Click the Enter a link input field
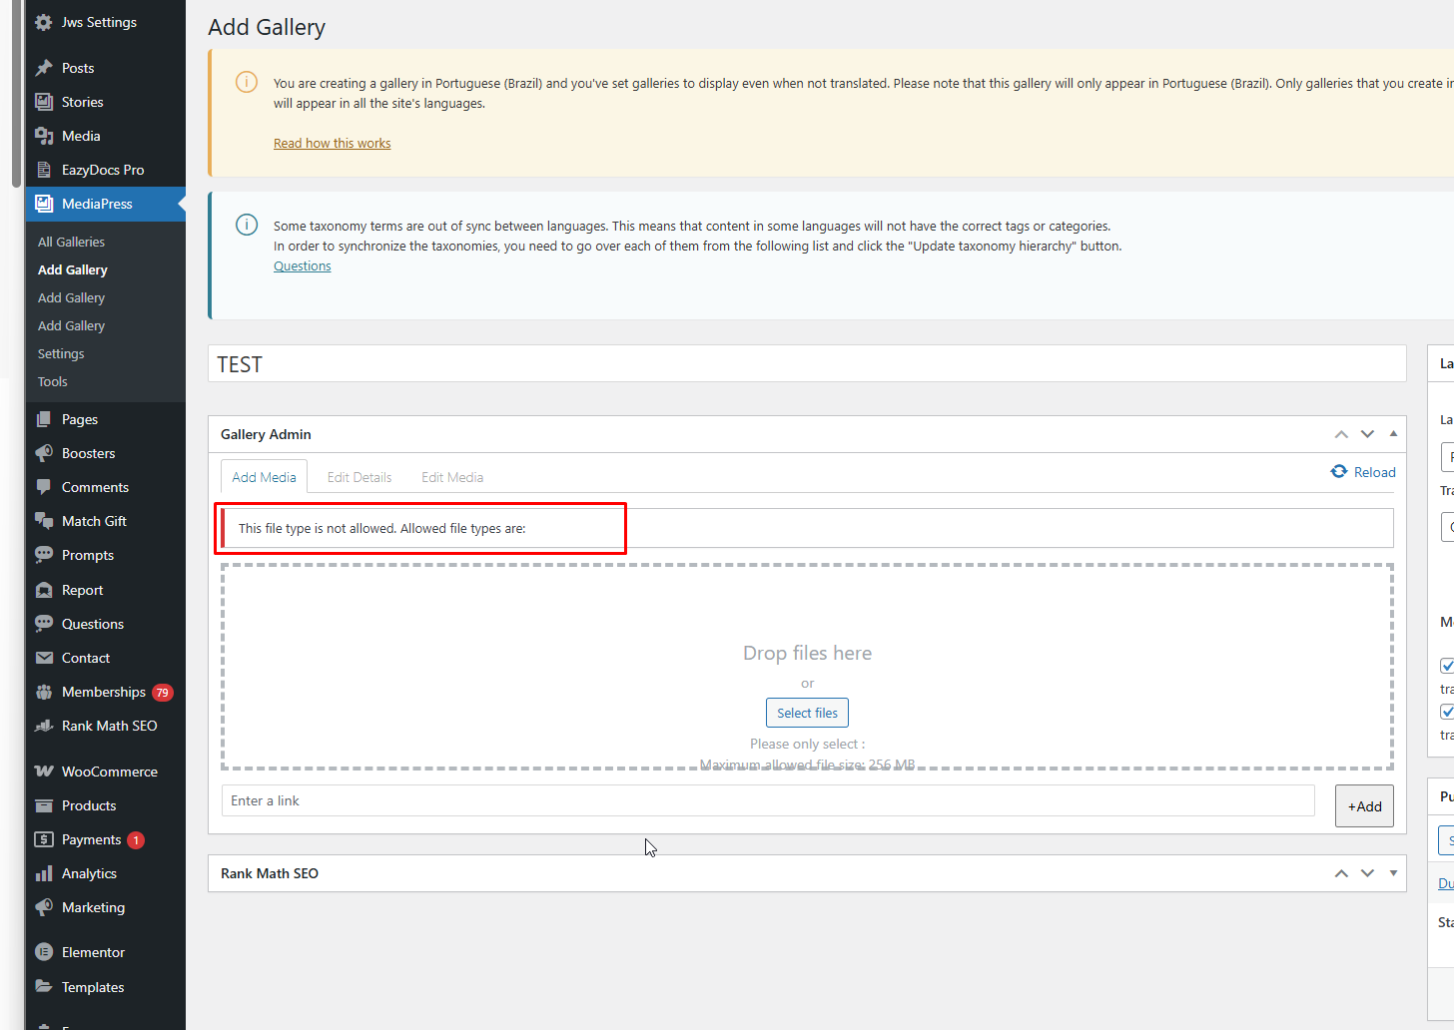The height and width of the screenshot is (1030, 1454). 767,800
